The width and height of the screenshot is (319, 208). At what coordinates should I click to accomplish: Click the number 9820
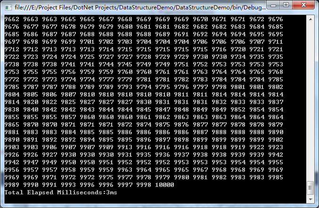click(31, 102)
